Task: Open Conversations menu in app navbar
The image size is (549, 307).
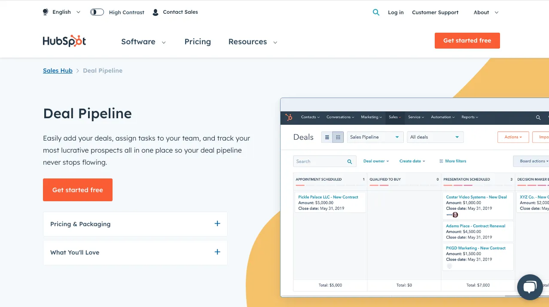Action: 340,117
